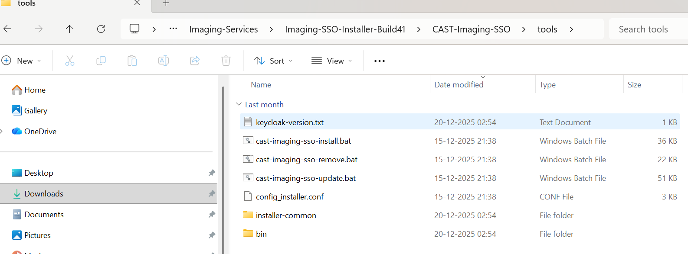Toggle the pin next to Documents

click(212, 214)
